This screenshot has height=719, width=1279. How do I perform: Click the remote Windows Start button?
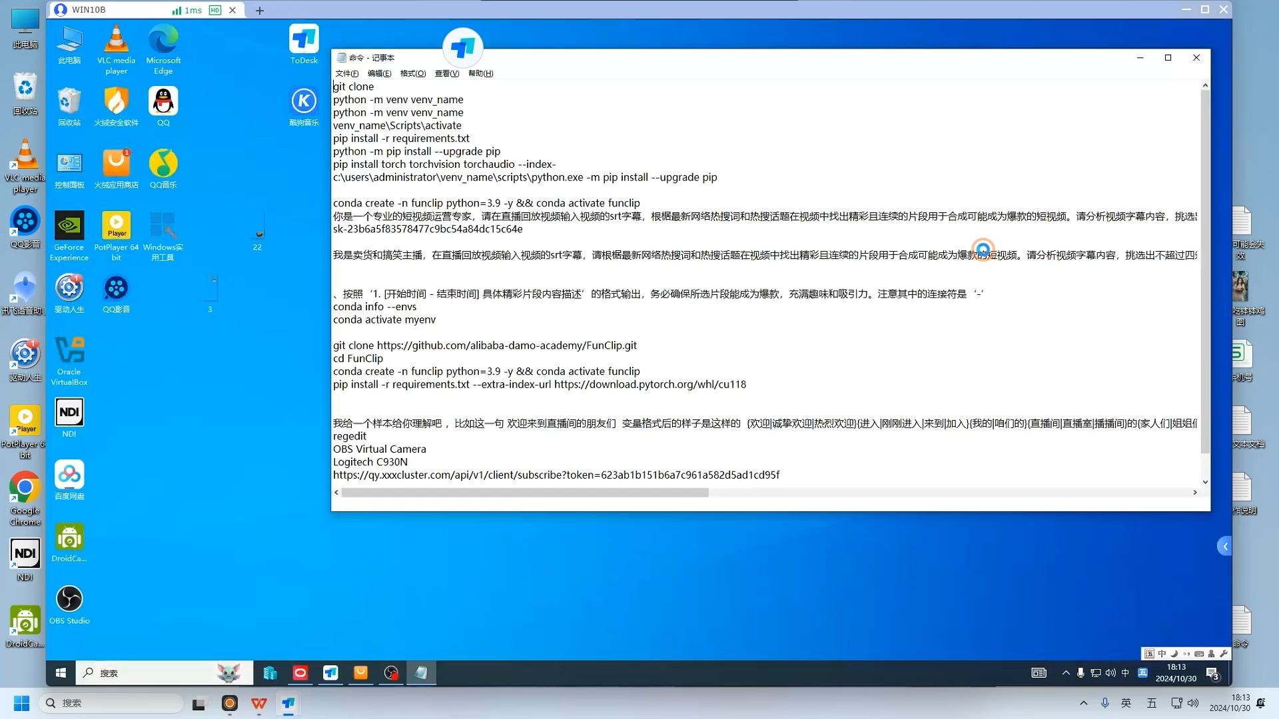tap(61, 673)
